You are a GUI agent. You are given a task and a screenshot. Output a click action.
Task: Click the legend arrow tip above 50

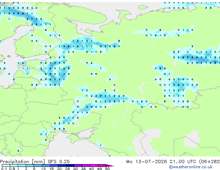tap(110, 165)
